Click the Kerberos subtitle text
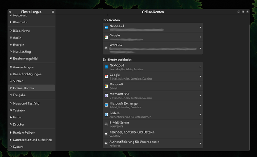Image resolution: width=257 pixels, height=157 pixels. click(115, 146)
